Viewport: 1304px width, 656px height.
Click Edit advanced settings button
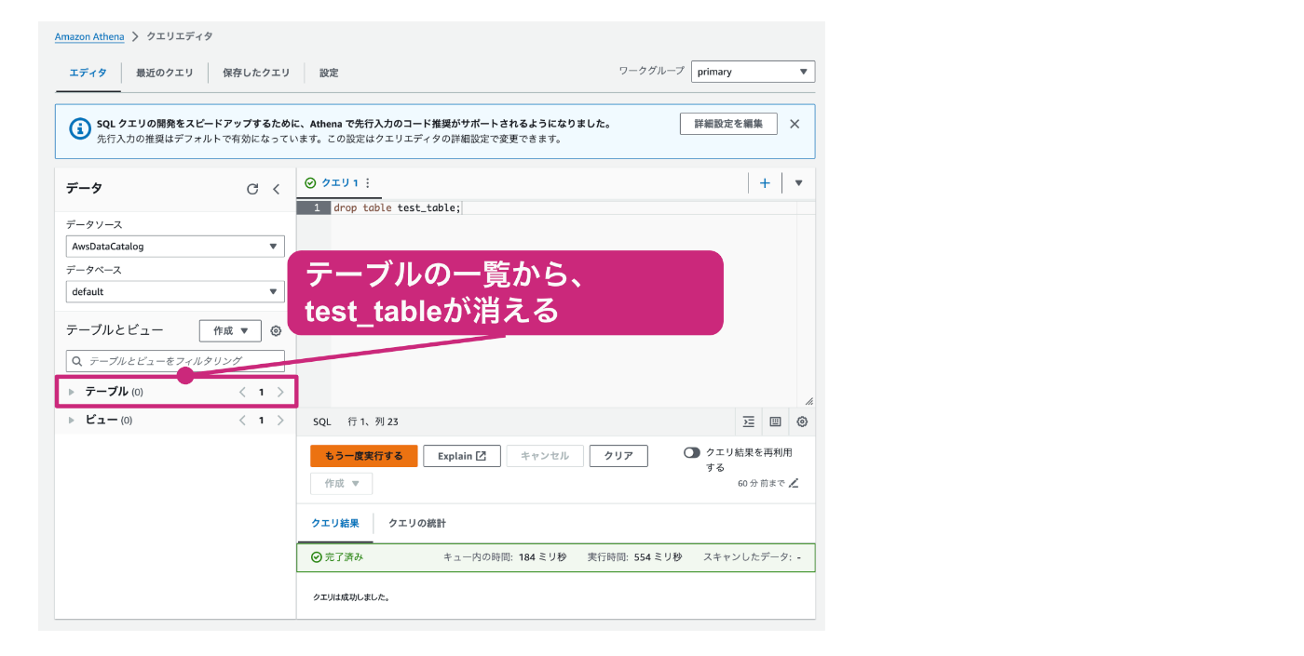[728, 124]
